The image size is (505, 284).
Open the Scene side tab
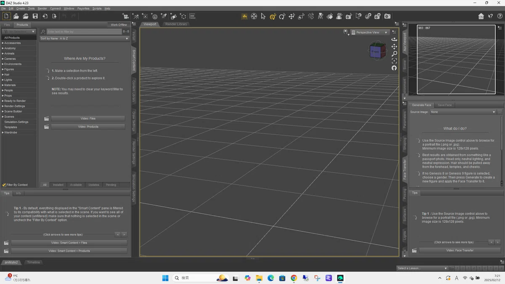pos(405,64)
